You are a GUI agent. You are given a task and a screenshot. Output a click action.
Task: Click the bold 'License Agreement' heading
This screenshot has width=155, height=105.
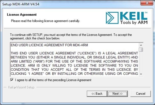[22, 15]
